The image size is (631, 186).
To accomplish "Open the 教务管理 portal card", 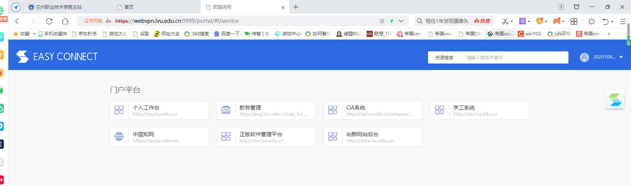I will tap(266, 110).
